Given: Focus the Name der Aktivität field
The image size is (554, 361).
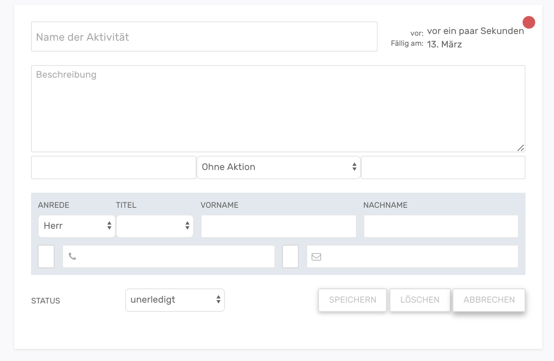Looking at the screenshot, I should point(204,37).
